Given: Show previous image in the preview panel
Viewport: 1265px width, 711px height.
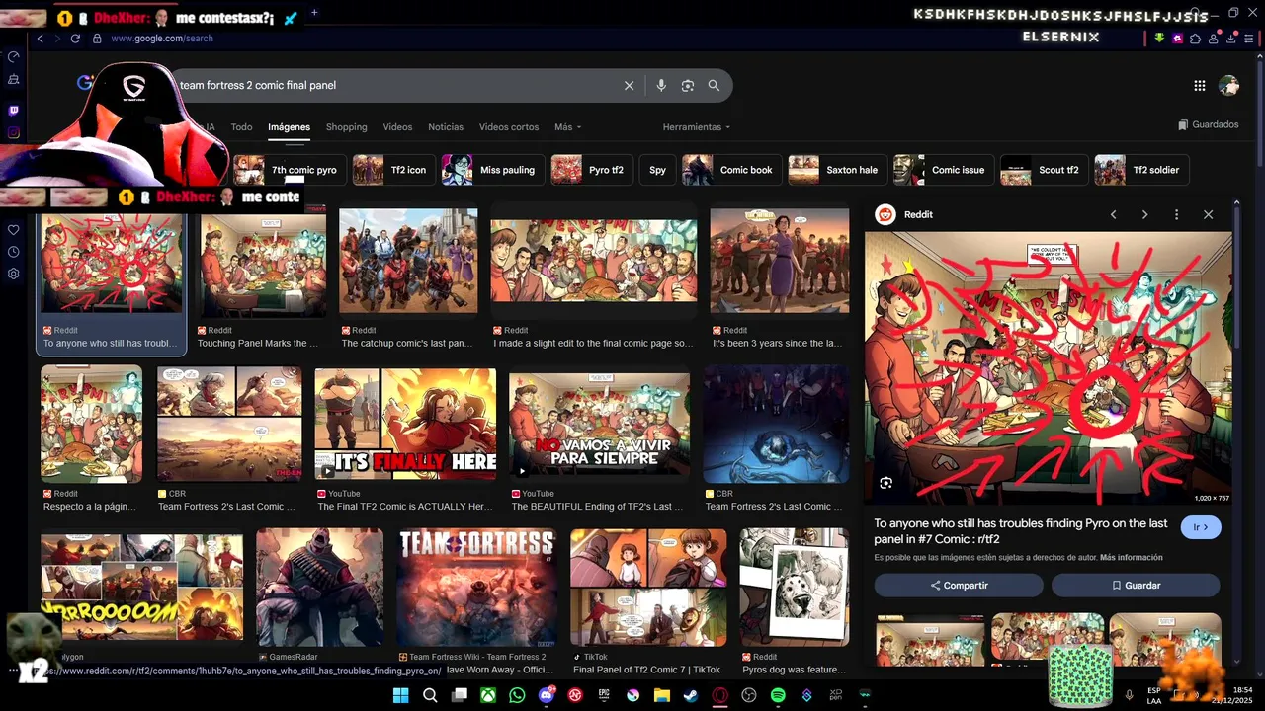Looking at the screenshot, I should pos(1113,214).
